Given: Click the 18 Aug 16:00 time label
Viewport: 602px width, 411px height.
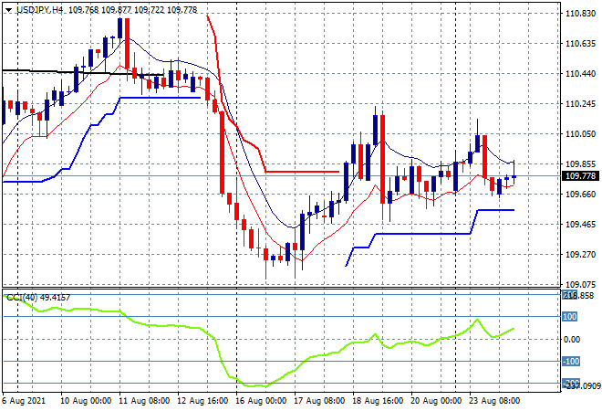Looking at the screenshot, I should click(378, 401).
